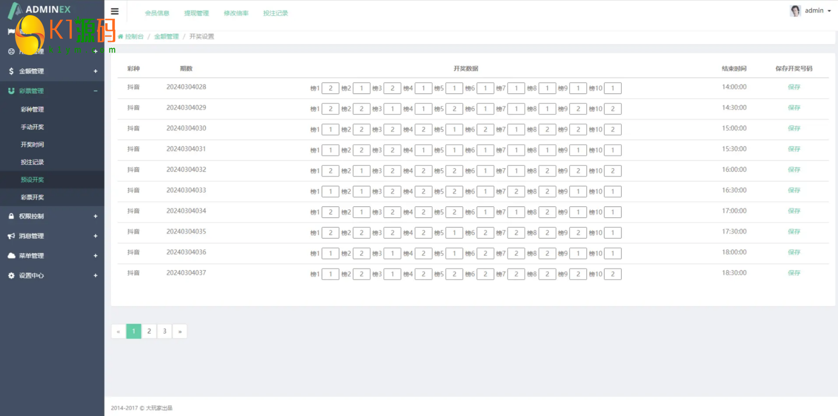Viewport: 838px width, 416px height.
Task: Click the 期数 column header
Action: (186, 69)
